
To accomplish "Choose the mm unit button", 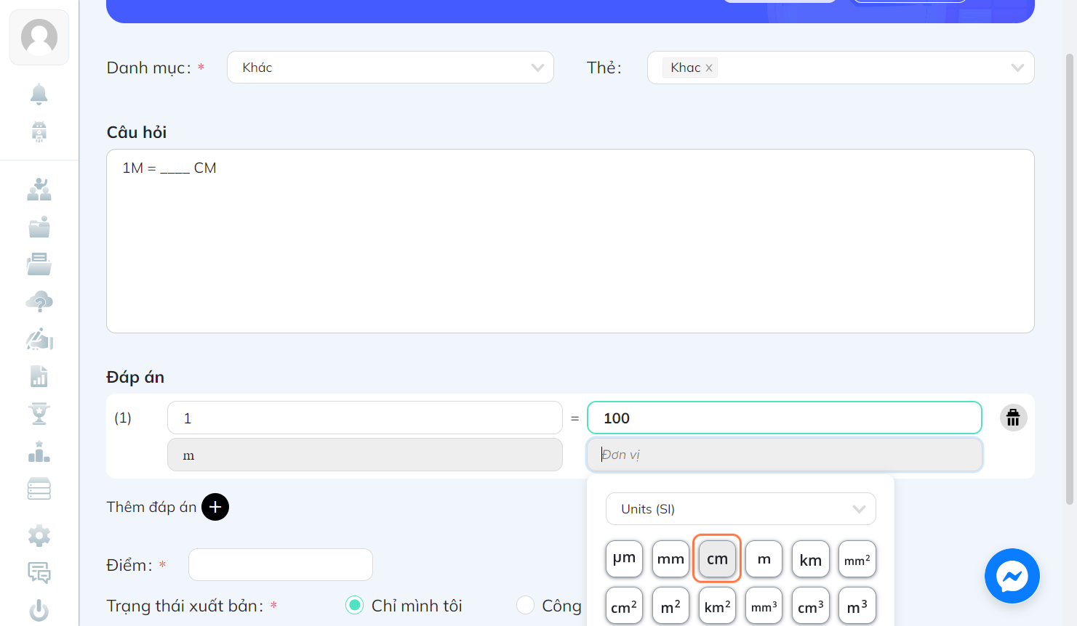I will click(x=670, y=558).
